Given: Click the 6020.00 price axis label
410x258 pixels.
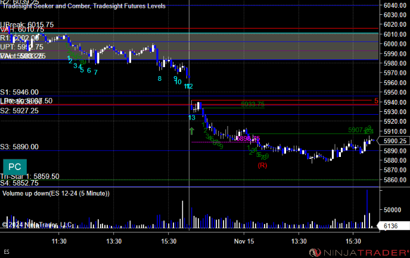Looking at the screenshot, I should click(x=395, y=24).
